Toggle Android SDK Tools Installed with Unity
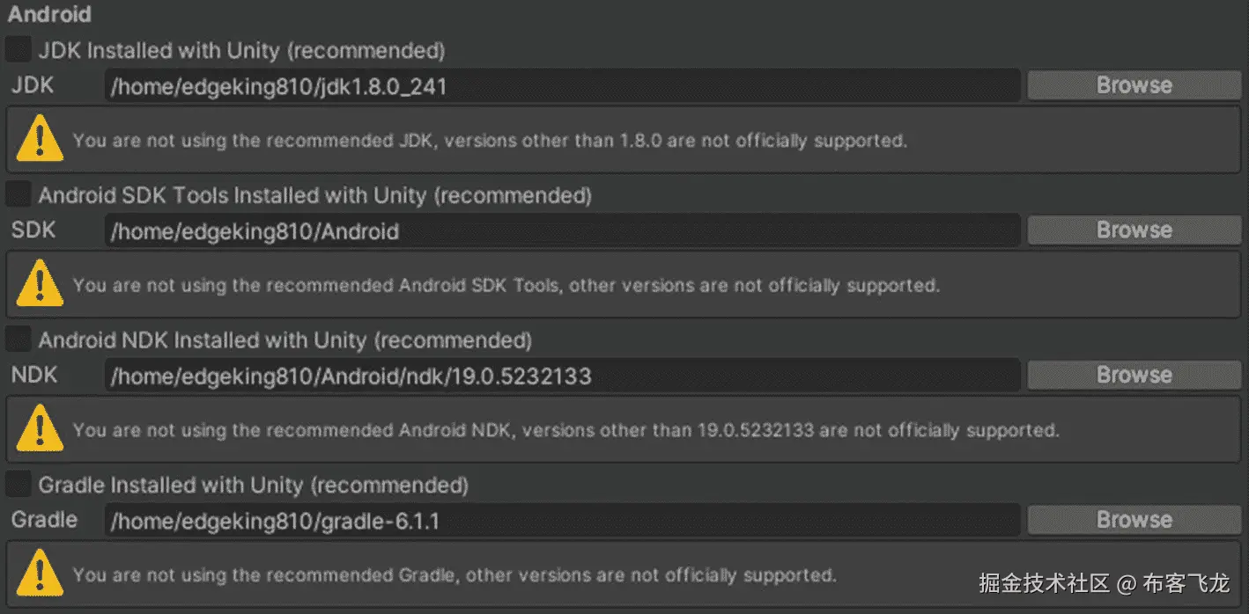The width and height of the screenshot is (1249, 614). coord(18,194)
